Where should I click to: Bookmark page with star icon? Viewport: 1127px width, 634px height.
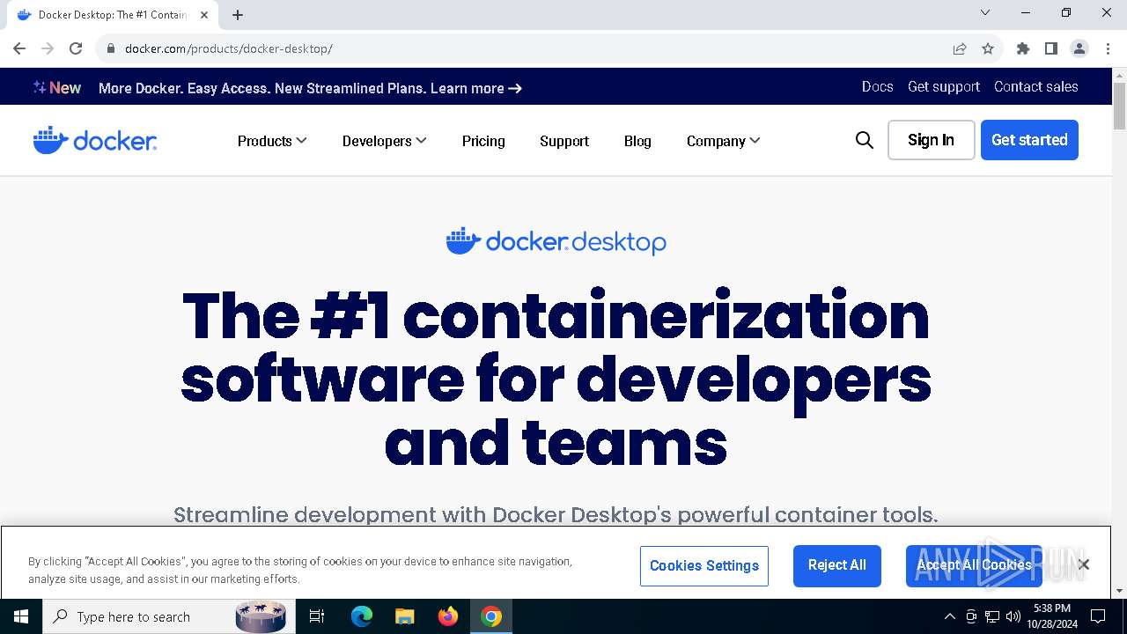pos(988,48)
